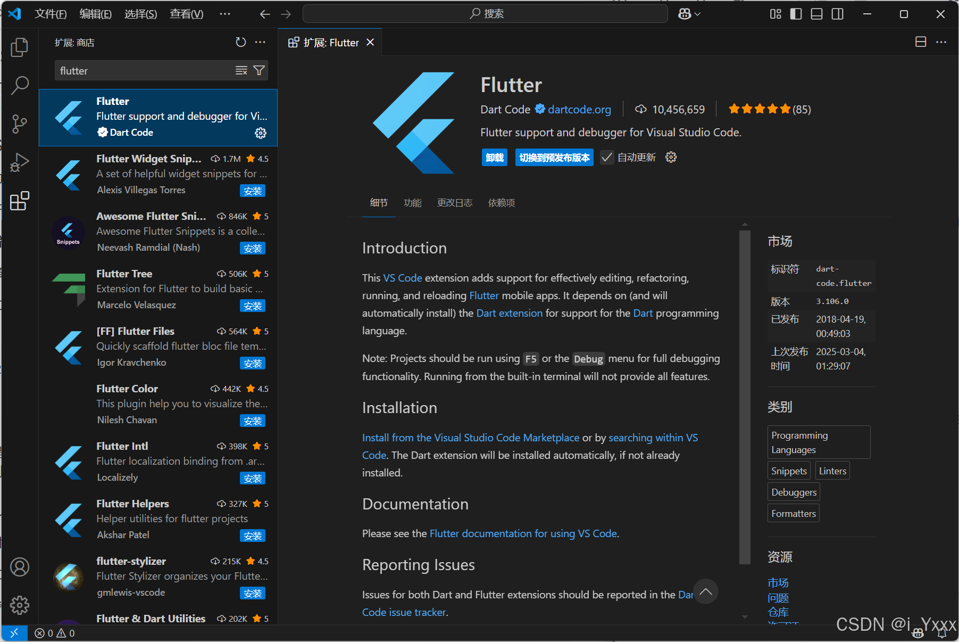Go back with navigation arrow
Image resolution: width=959 pixels, height=642 pixels.
tap(265, 14)
